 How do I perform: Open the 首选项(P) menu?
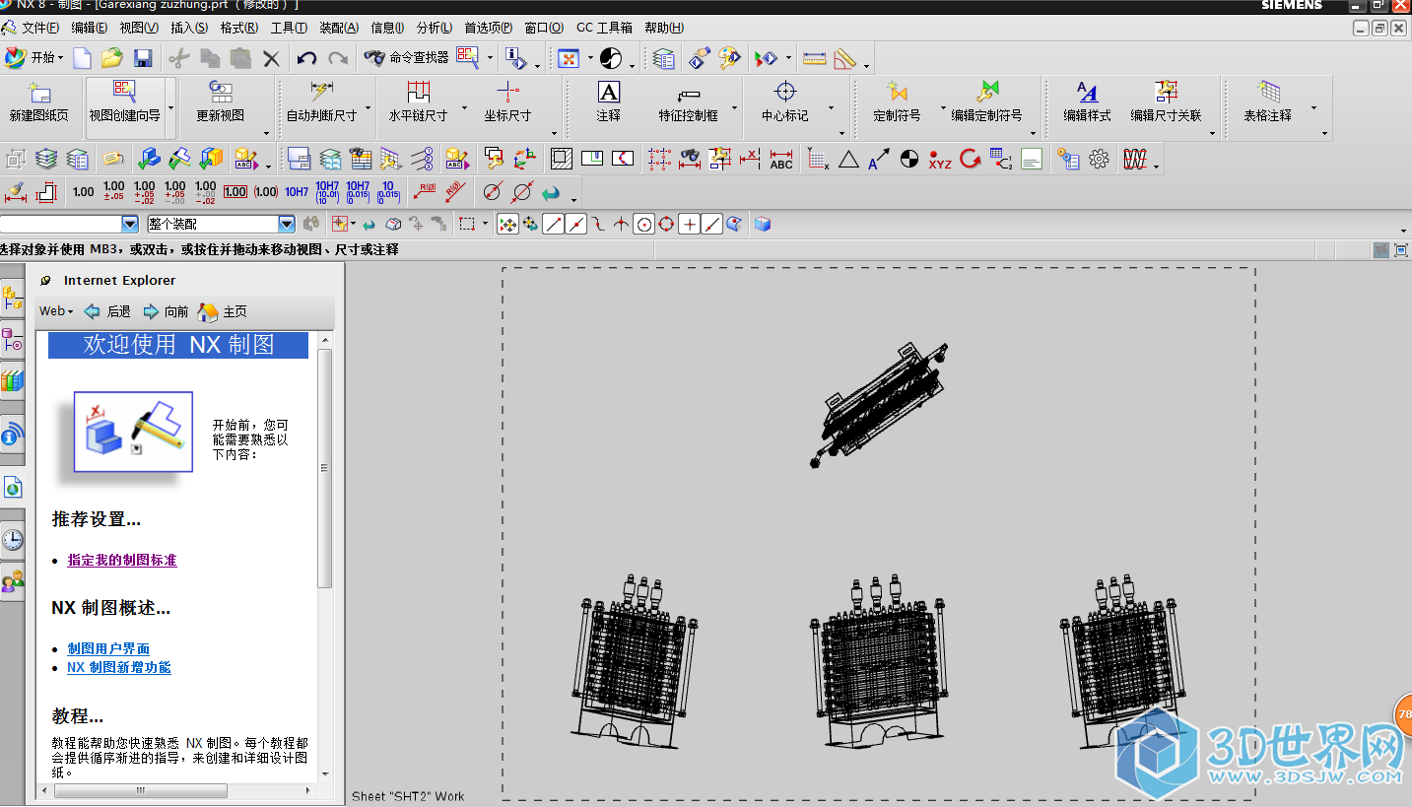pos(489,28)
